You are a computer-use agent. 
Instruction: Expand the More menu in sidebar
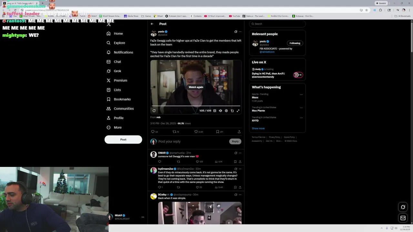point(114,127)
